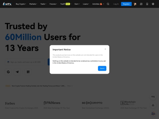Click the 60Million headline text
The width and height of the screenshot is (159, 119).
click(x=23, y=37)
